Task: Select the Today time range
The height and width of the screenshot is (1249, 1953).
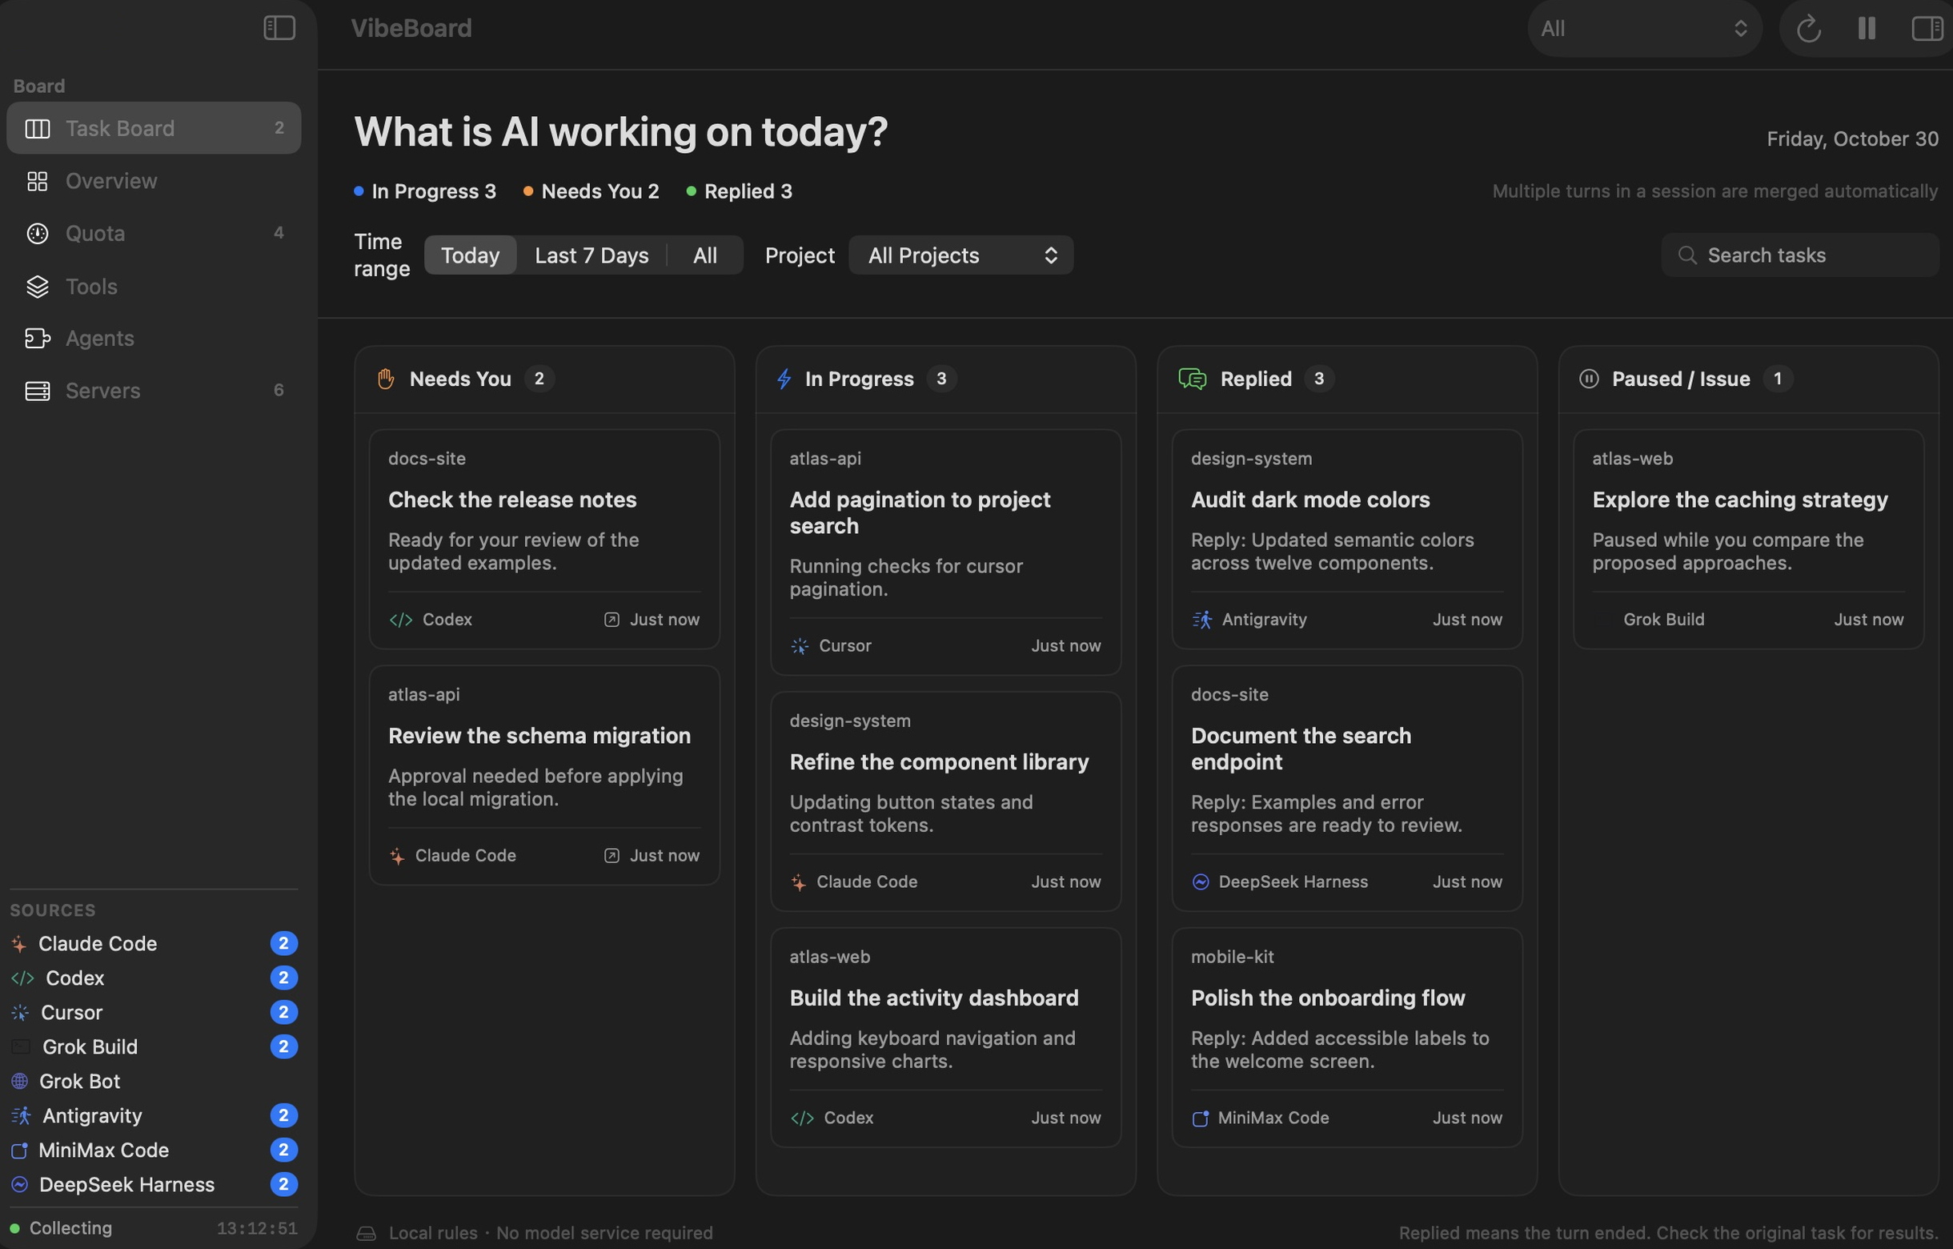Action: pos(471,255)
